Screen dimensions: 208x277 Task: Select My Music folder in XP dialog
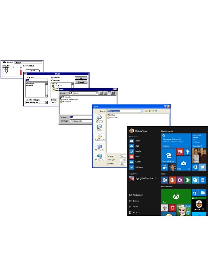pyautogui.click(x=111, y=115)
